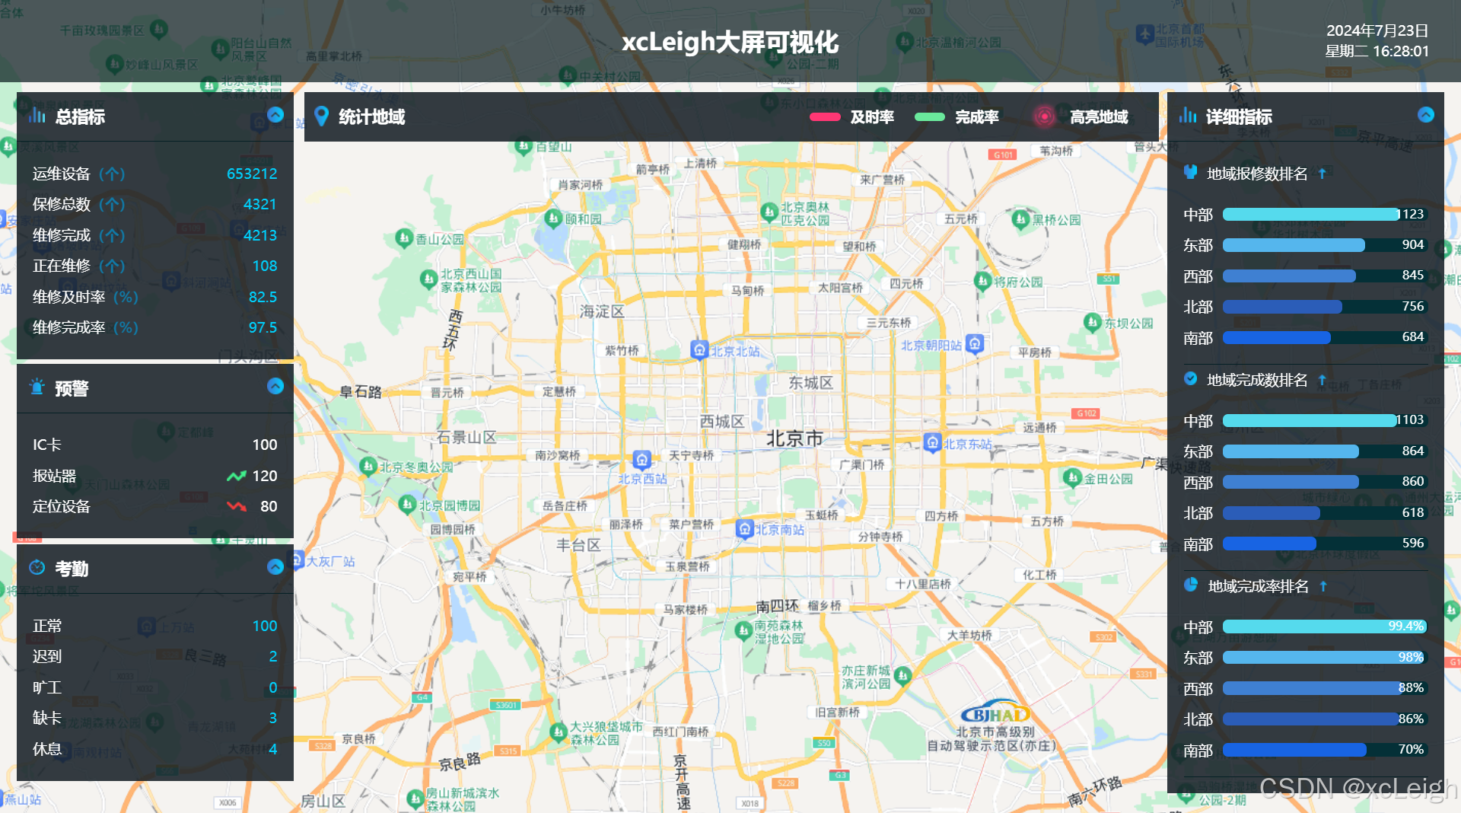Click the location pin icon beside 统计地域
Viewport: 1461px width, 813px height.
point(322,116)
